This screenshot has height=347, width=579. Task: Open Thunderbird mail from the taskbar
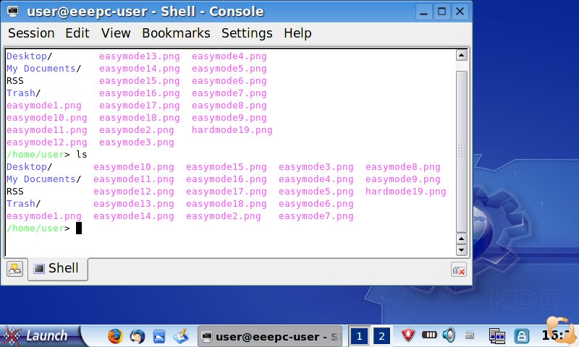[x=137, y=336]
